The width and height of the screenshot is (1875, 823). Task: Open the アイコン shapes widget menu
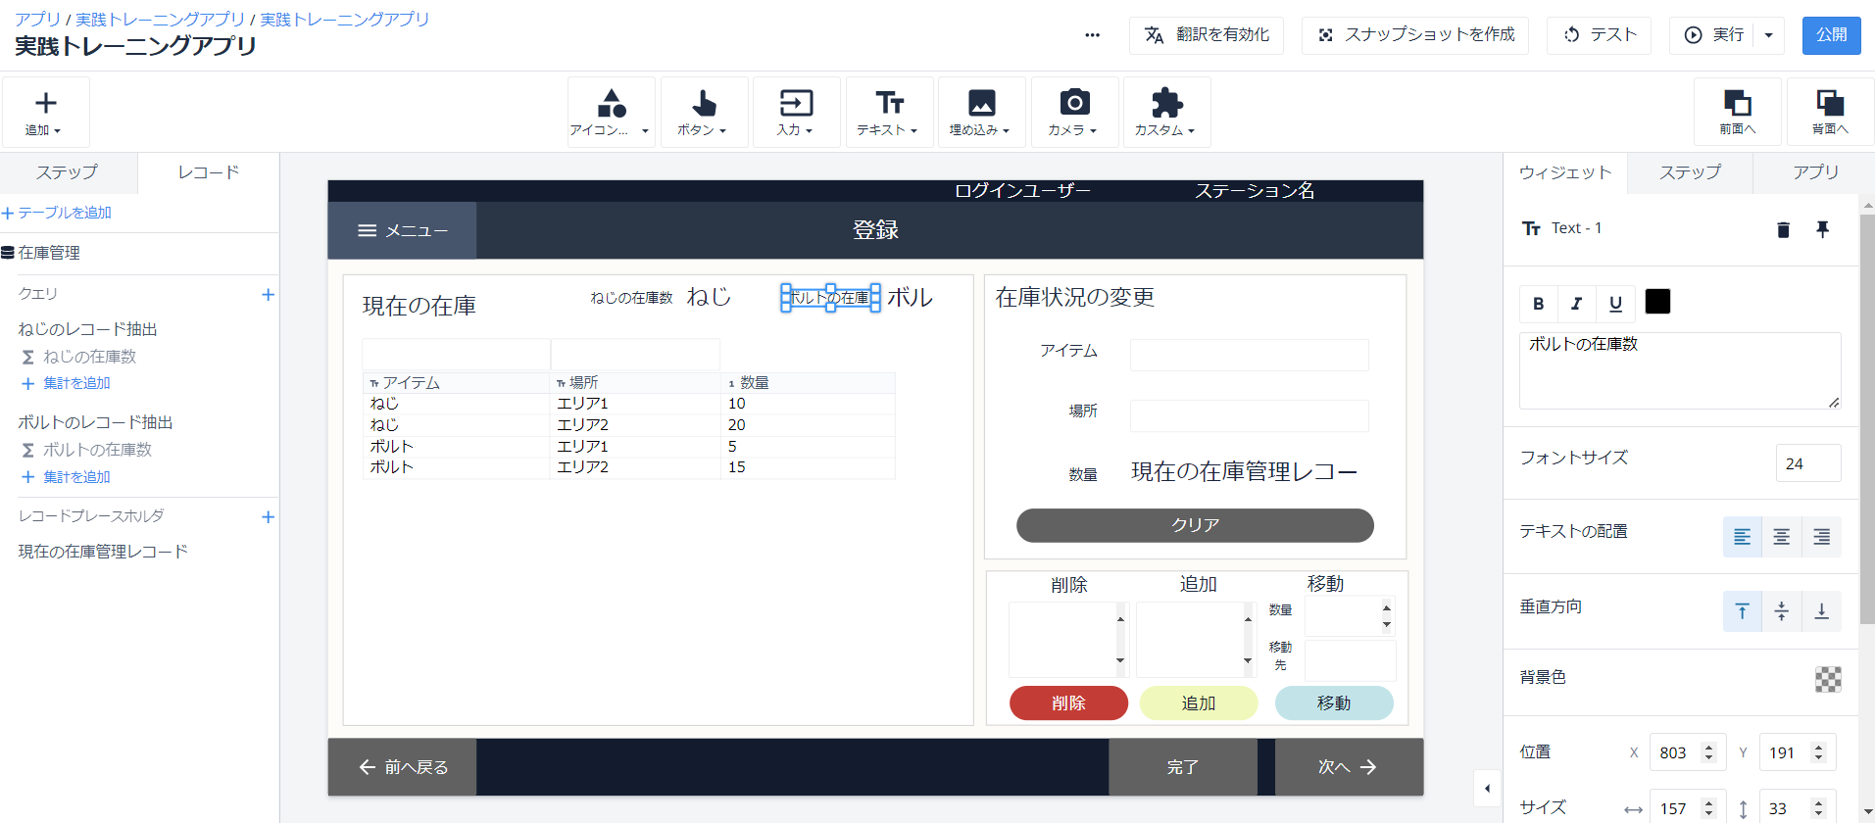(611, 113)
